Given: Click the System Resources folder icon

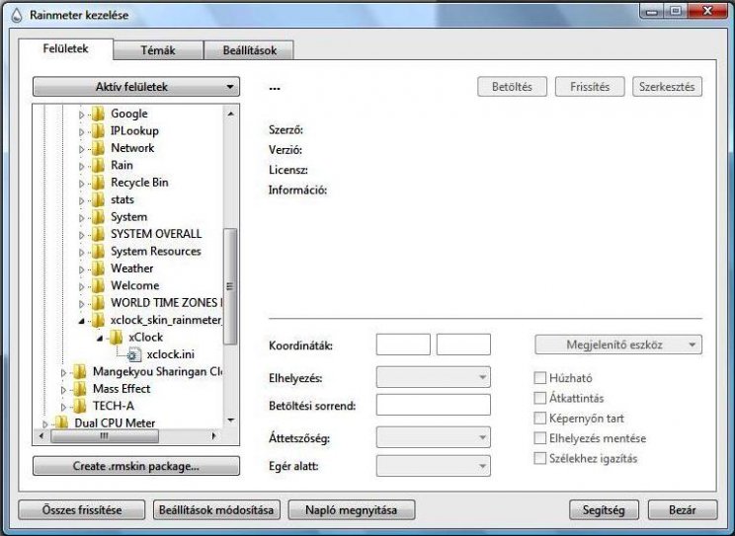Looking at the screenshot, I should [x=98, y=252].
